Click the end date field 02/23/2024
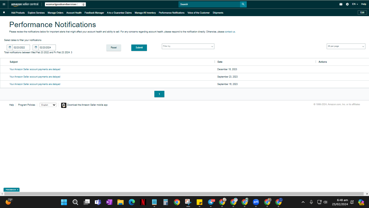This screenshot has width=369, height=208. [47, 48]
